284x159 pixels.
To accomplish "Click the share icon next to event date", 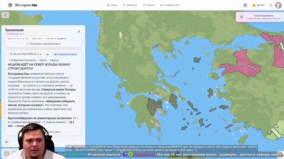I will click(x=47, y=54).
